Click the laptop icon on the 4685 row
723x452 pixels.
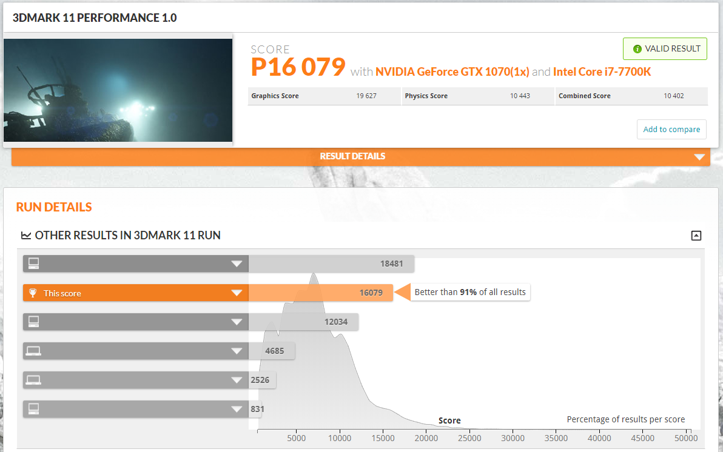coord(33,351)
